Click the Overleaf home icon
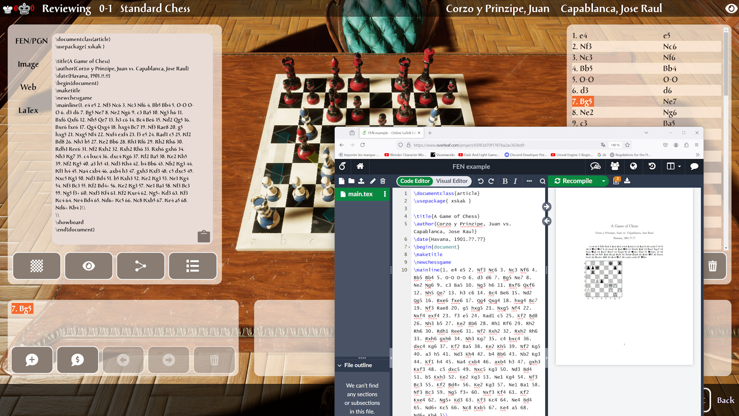 pos(360,166)
